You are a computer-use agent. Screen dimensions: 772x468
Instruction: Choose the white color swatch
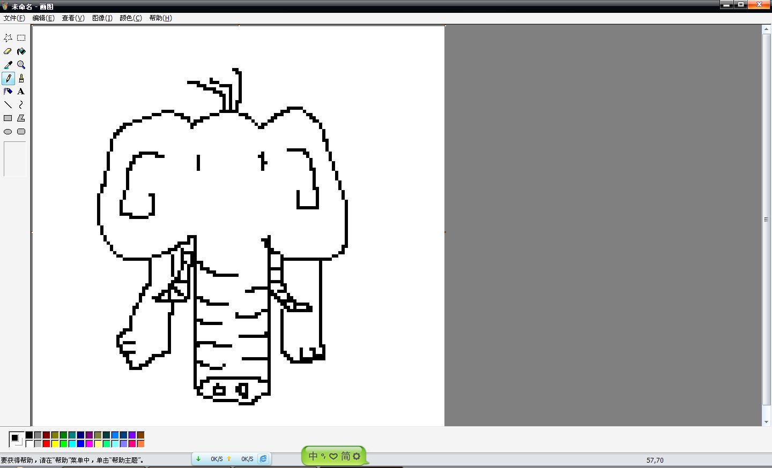(29, 443)
